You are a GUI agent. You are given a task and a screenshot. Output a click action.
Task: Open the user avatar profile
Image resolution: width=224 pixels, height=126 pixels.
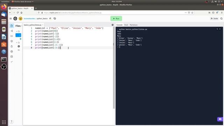click(20, 19)
